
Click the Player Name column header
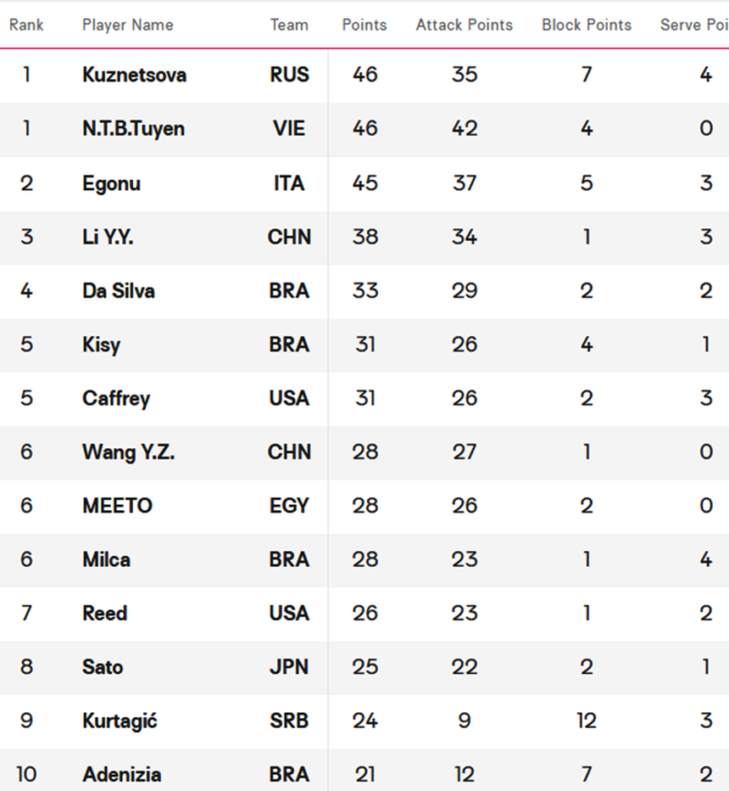coord(127,25)
